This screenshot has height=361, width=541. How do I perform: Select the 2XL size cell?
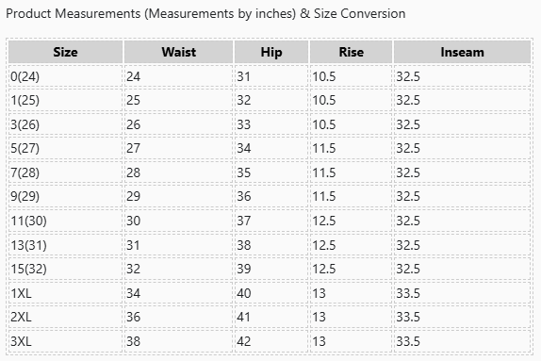pyautogui.click(x=66, y=317)
